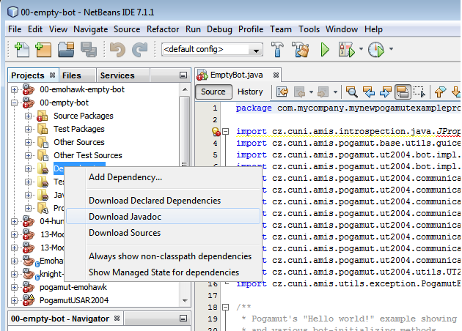This screenshot has height=331, width=462.
Task: Click the Profile Project clock icon
Action: pos(376,49)
